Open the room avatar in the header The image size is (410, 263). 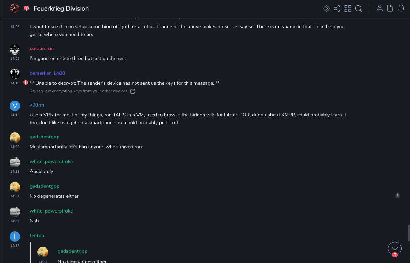point(14,8)
